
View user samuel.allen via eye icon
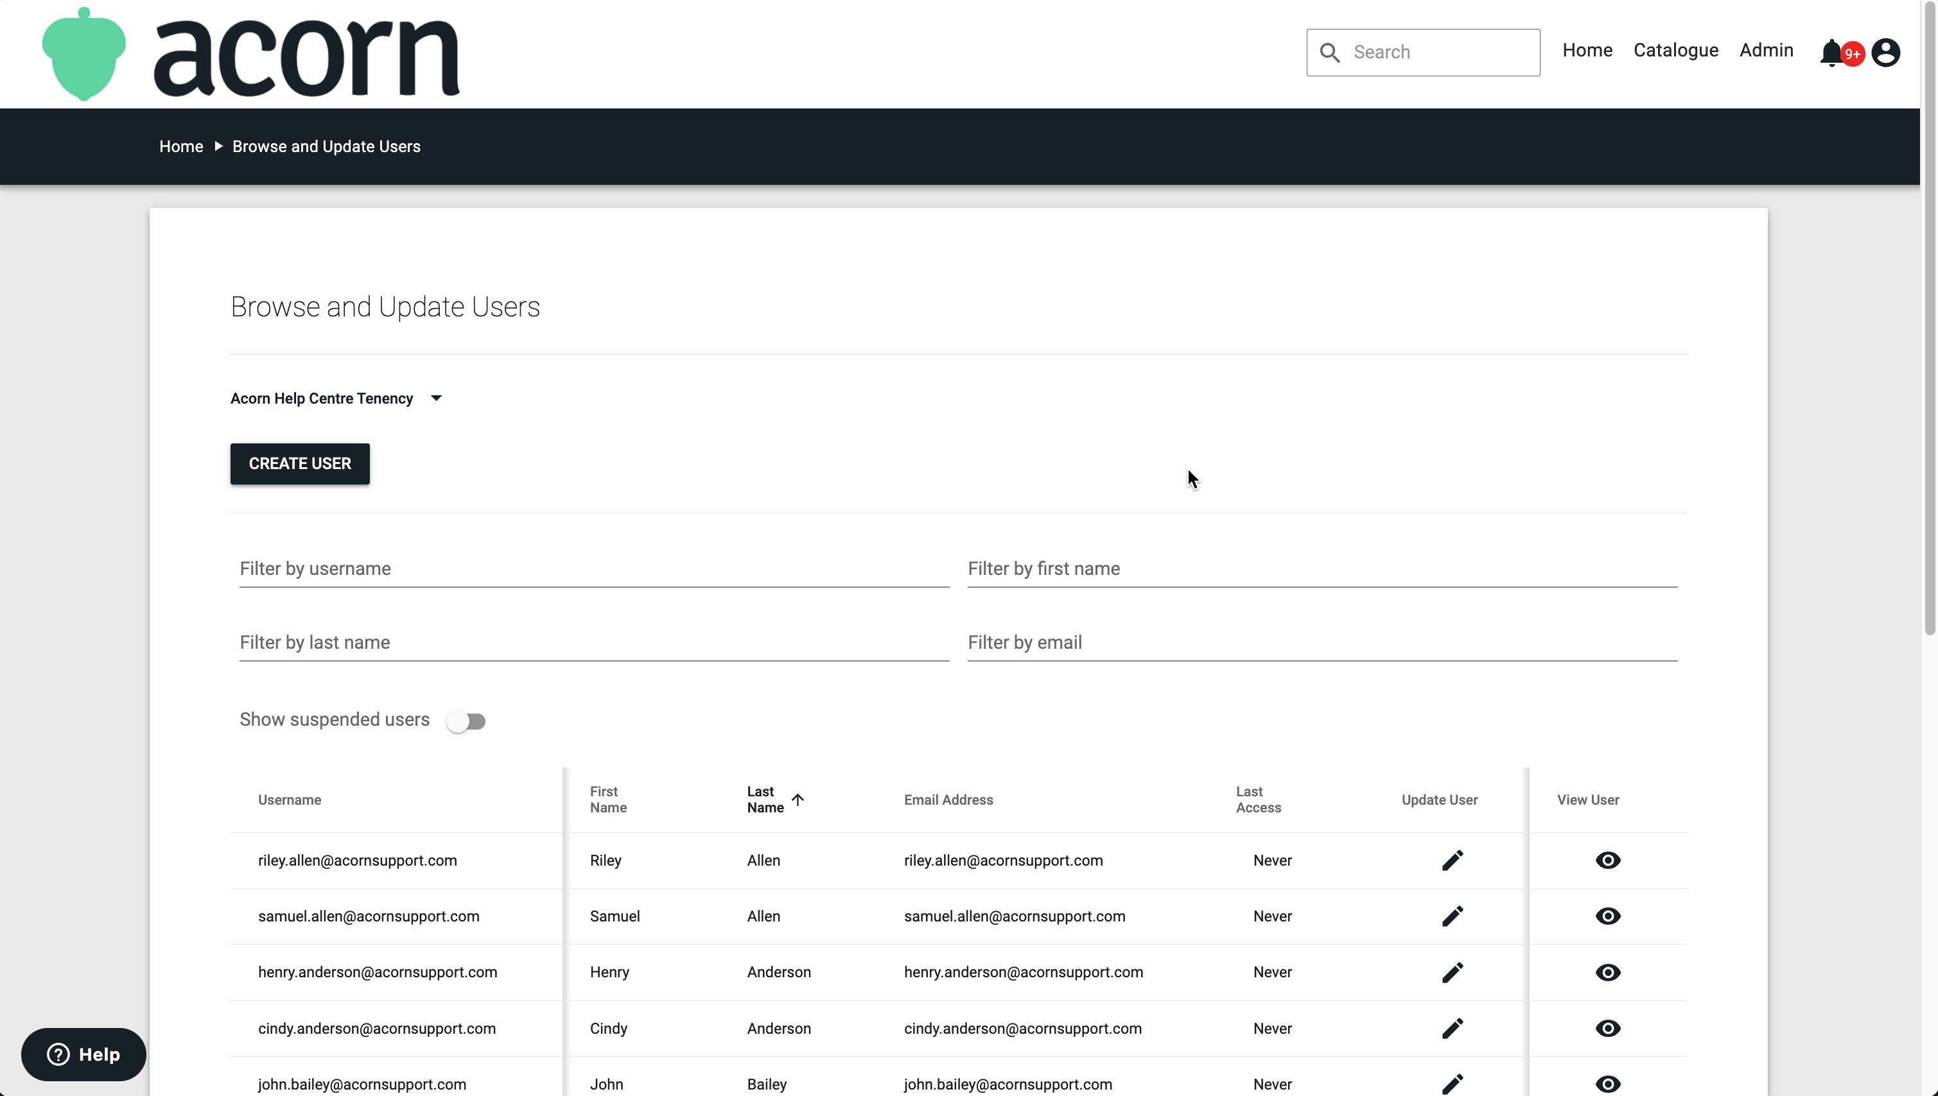[x=1607, y=916]
